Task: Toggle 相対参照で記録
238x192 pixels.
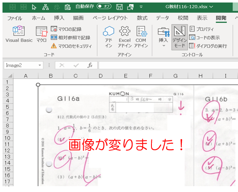Action: (x=71, y=37)
